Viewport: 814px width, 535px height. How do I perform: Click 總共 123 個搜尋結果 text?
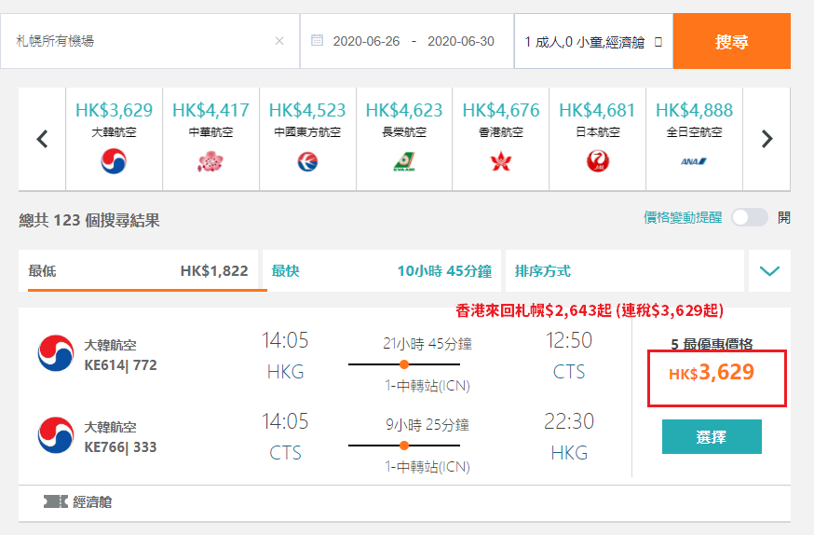tap(89, 220)
